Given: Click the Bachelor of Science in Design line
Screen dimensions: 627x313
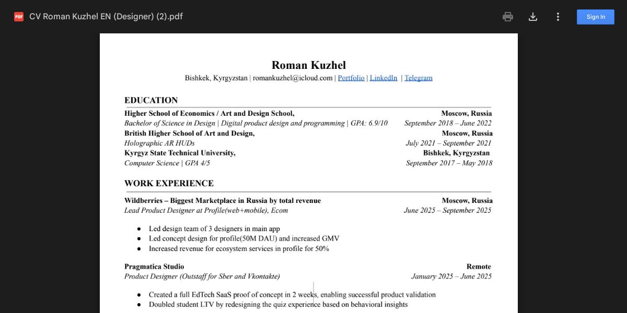Looking at the screenshot, I should [x=256, y=123].
